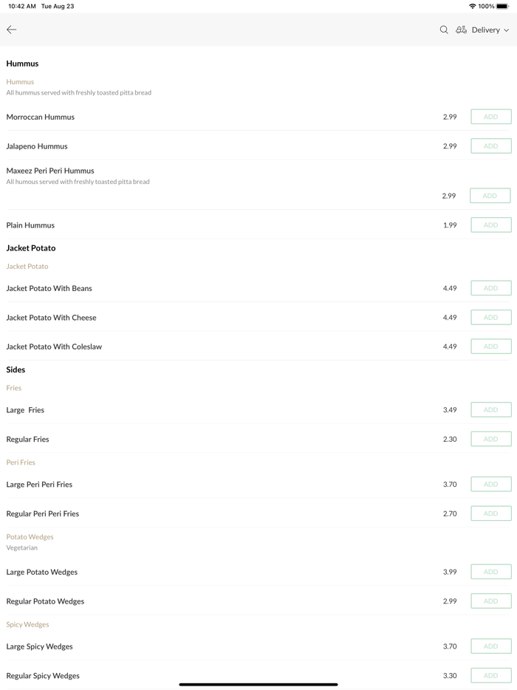
Task: Expand the Delivery dropdown chevron
Action: tap(507, 30)
